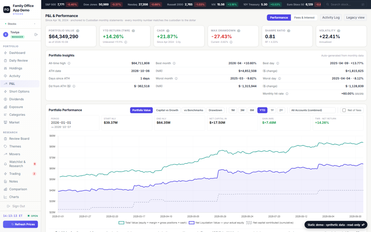The image size is (371, 232).
Task: Click info icon next to Sharpe Ratio
Action: pyautogui.click(x=289, y=31)
